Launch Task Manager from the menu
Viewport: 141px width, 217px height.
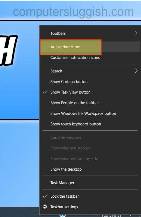(x=62, y=183)
